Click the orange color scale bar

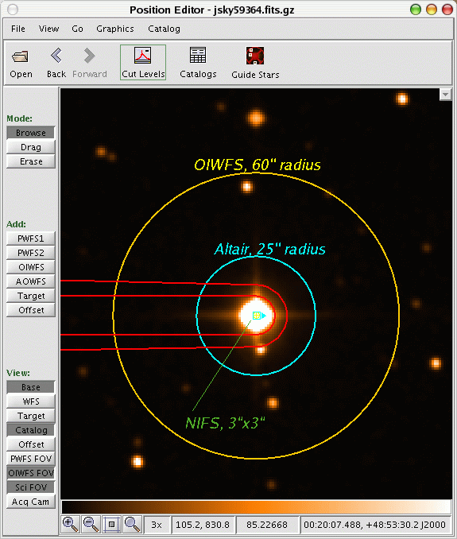pyautogui.click(x=256, y=507)
